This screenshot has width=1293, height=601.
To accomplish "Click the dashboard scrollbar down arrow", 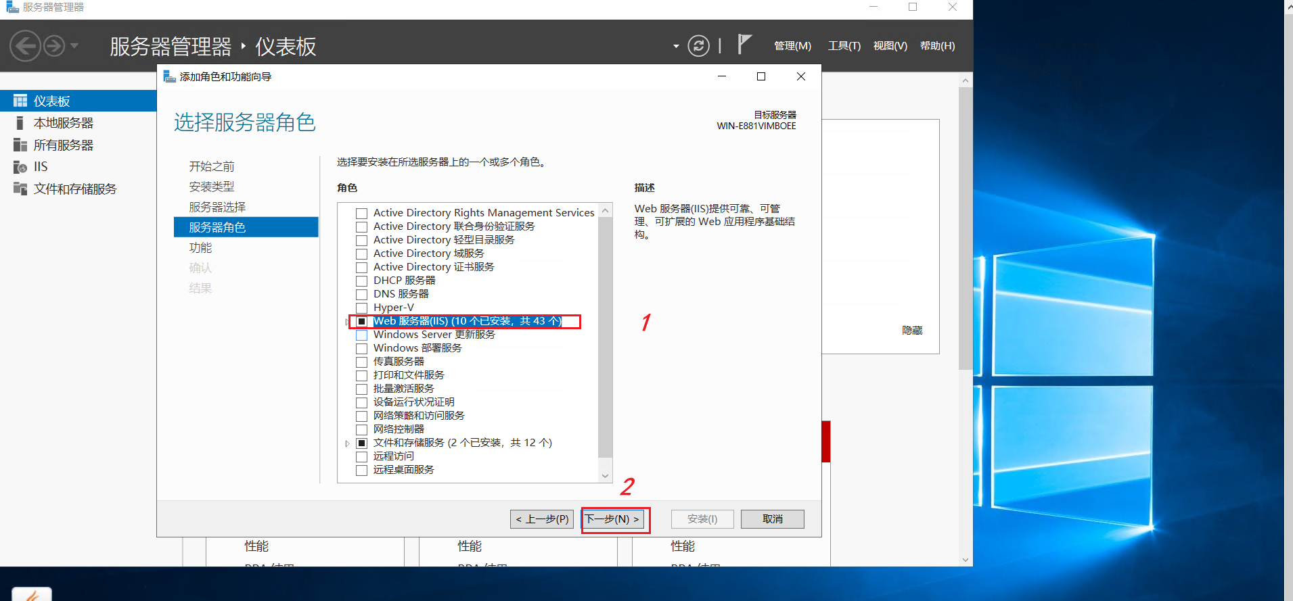I will [x=966, y=560].
